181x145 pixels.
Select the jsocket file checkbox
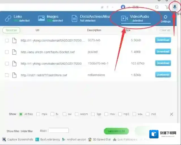point(7,52)
